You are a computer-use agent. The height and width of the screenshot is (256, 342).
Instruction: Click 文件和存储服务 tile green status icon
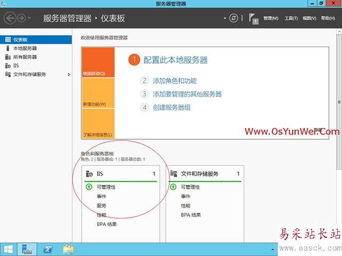[x=173, y=187]
